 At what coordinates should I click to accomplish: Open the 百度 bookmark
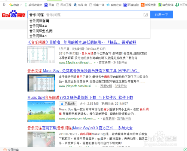coord(49,5)
